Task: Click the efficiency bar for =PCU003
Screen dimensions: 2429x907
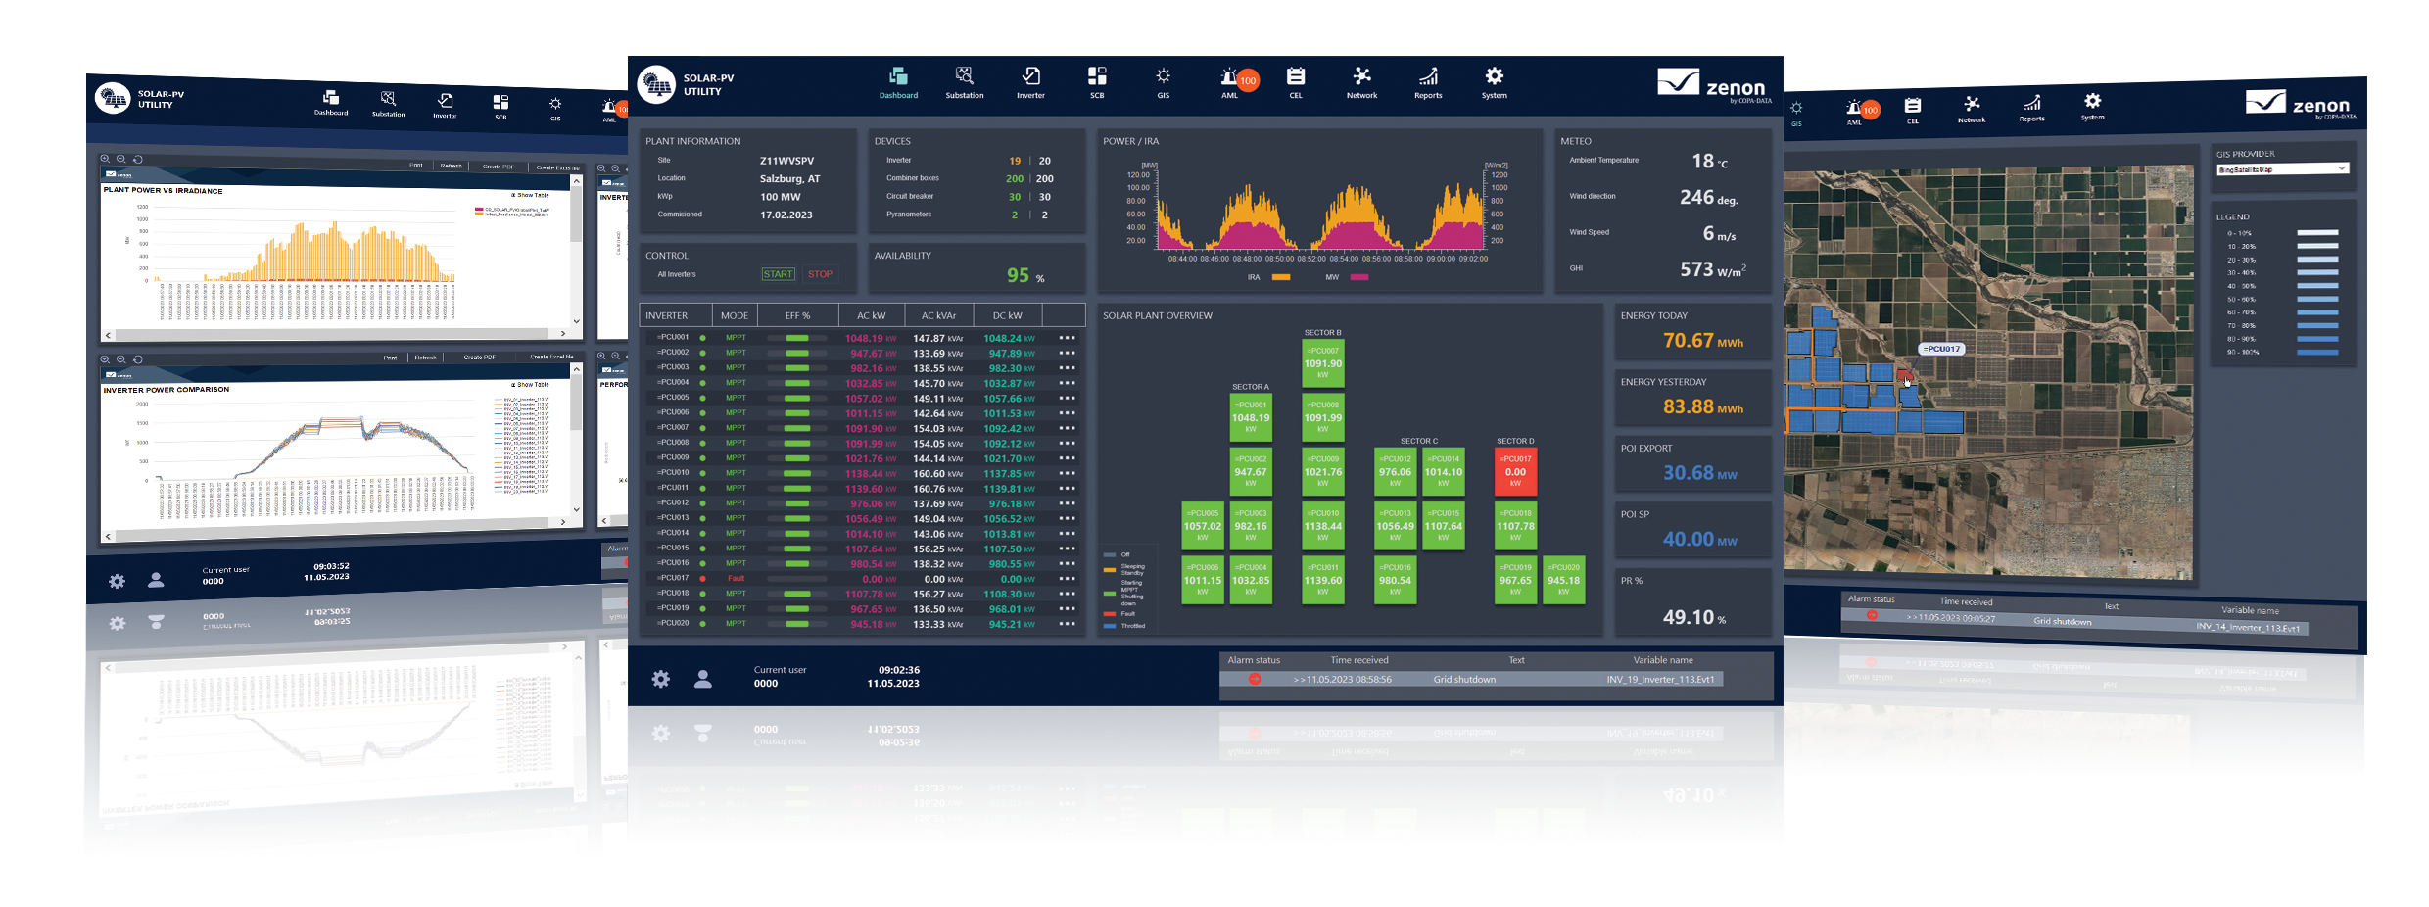Action: point(797,368)
